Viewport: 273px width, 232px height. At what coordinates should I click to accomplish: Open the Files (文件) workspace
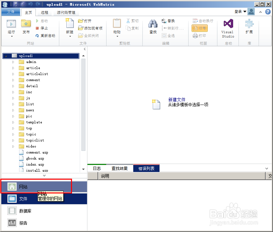44,199
